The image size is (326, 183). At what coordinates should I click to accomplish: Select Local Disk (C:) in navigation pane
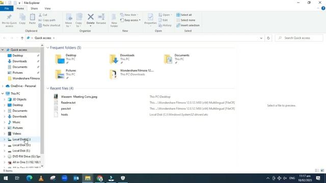(x=21, y=139)
